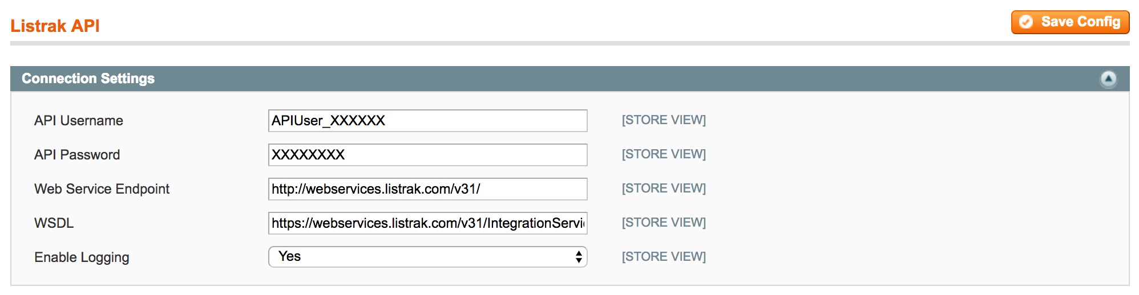Click STORE VIEW text beside API Password
1139x295 pixels.
tap(664, 154)
